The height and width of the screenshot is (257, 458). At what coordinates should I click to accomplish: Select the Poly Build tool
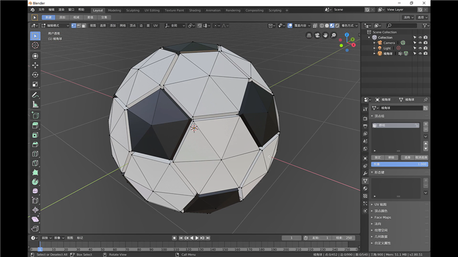35,172
